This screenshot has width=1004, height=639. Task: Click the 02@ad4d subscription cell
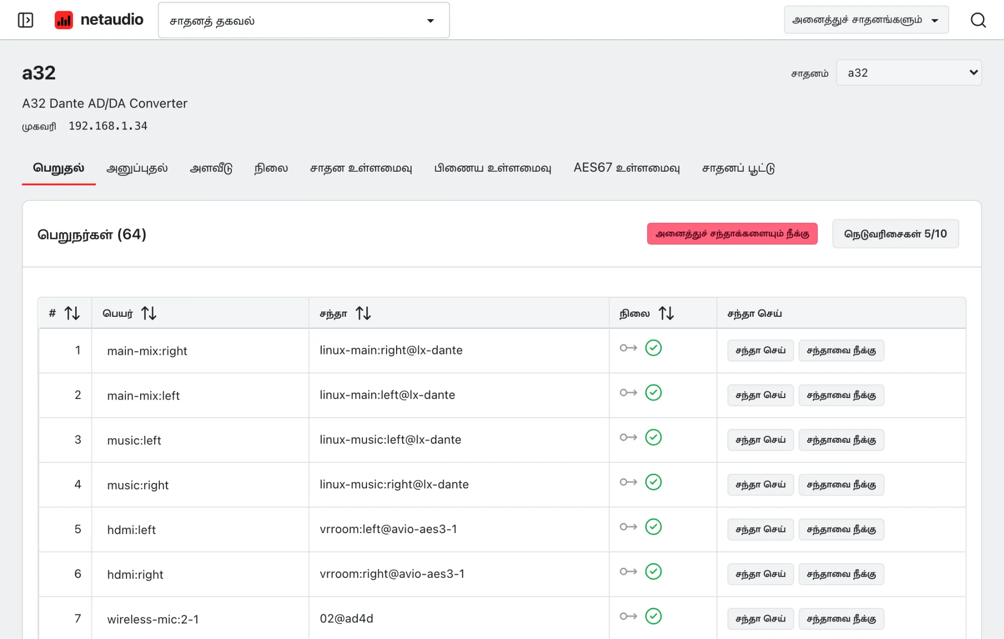[x=459, y=618]
